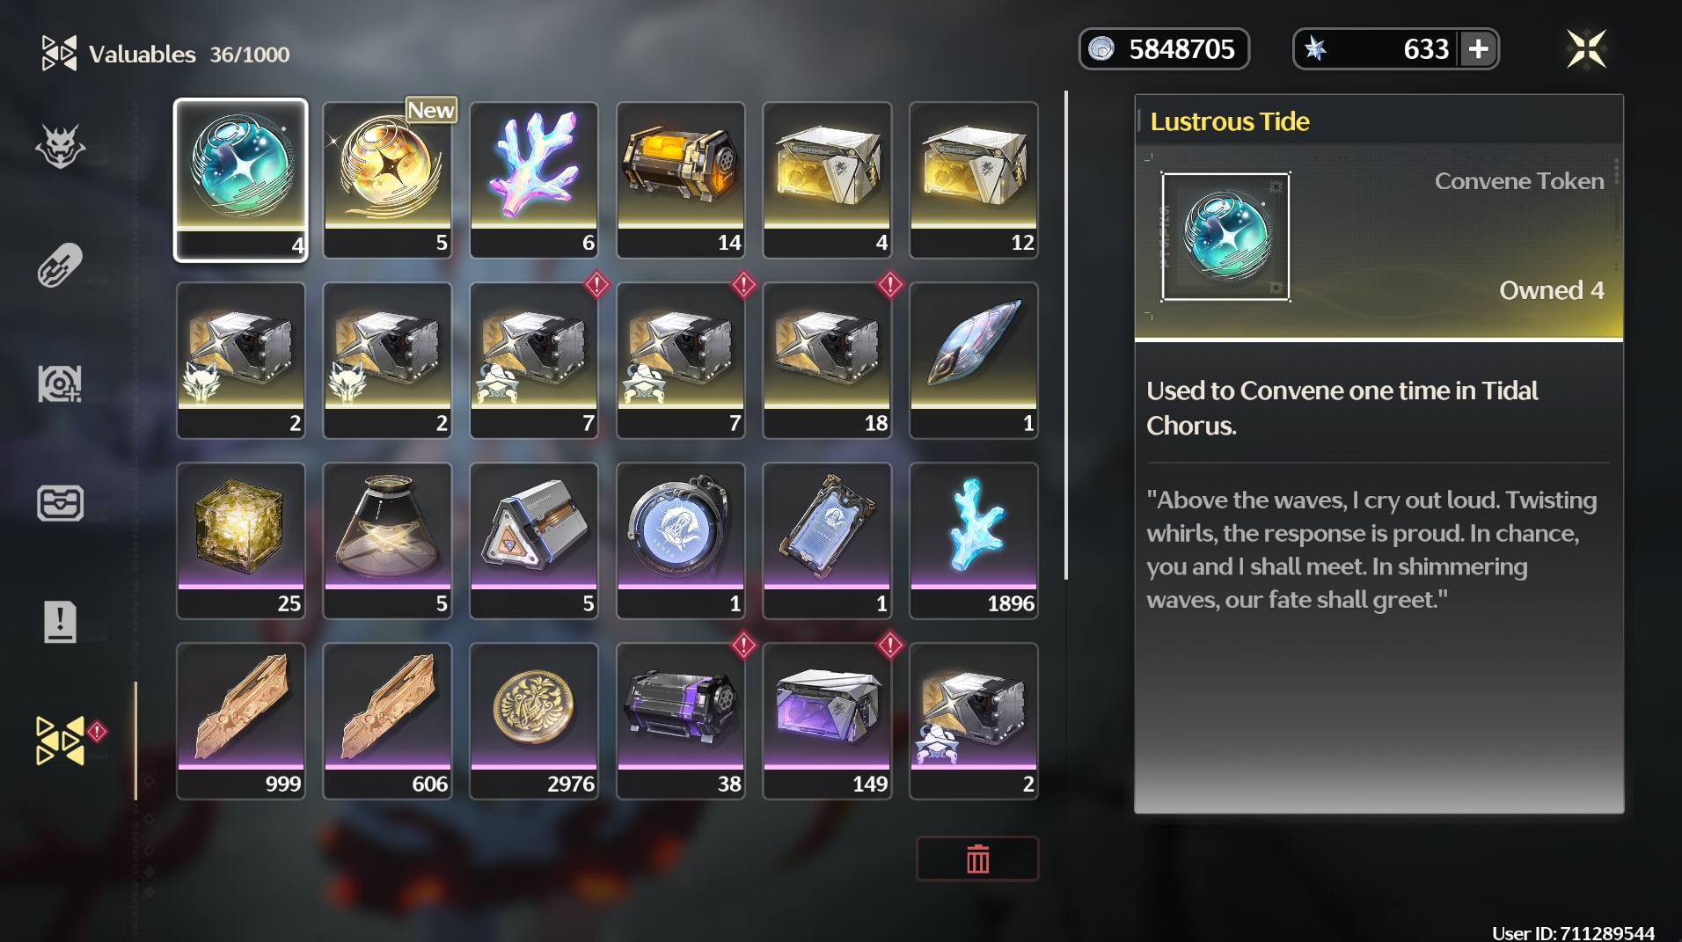Select the golden Radiant Tide item marked New
The width and height of the screenshot is (1682, 942).
tap(388, 180)
